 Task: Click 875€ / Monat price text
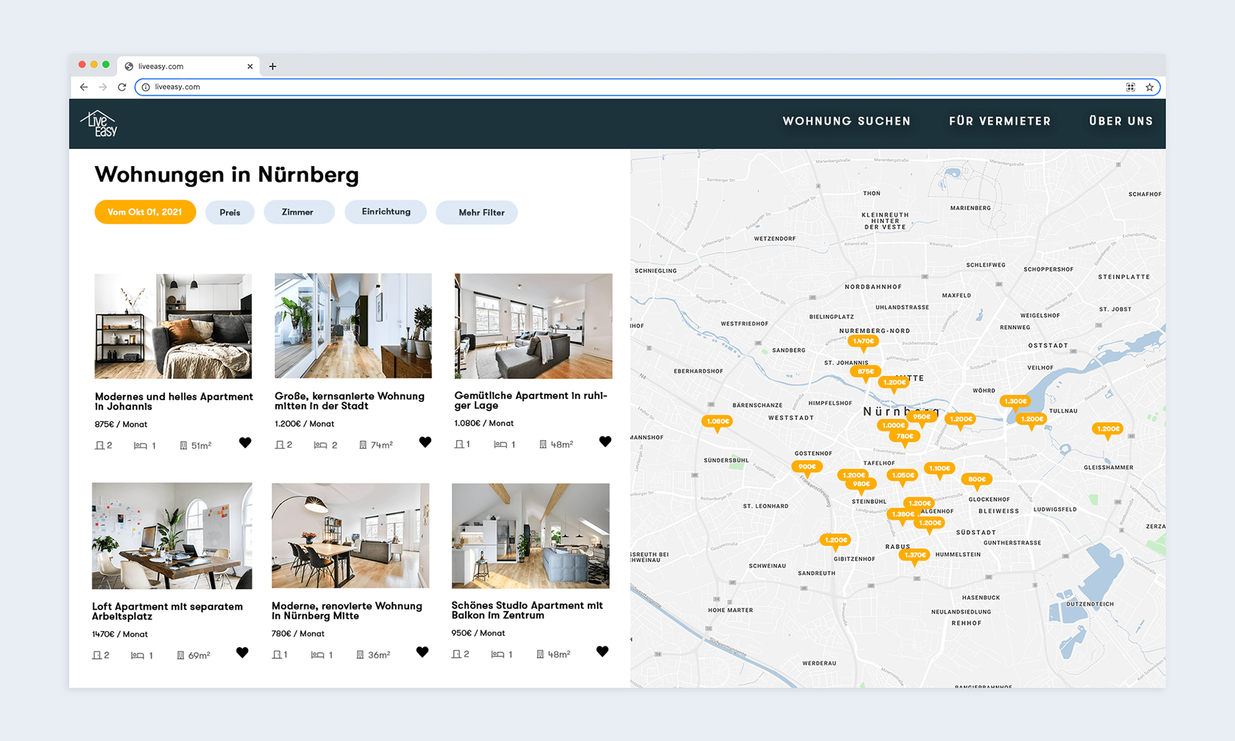pos(121,425)
